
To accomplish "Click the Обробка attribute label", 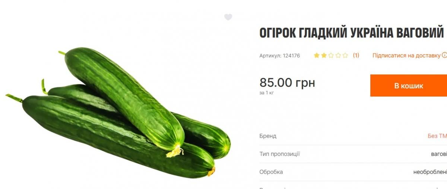I will tap(271, 172).
